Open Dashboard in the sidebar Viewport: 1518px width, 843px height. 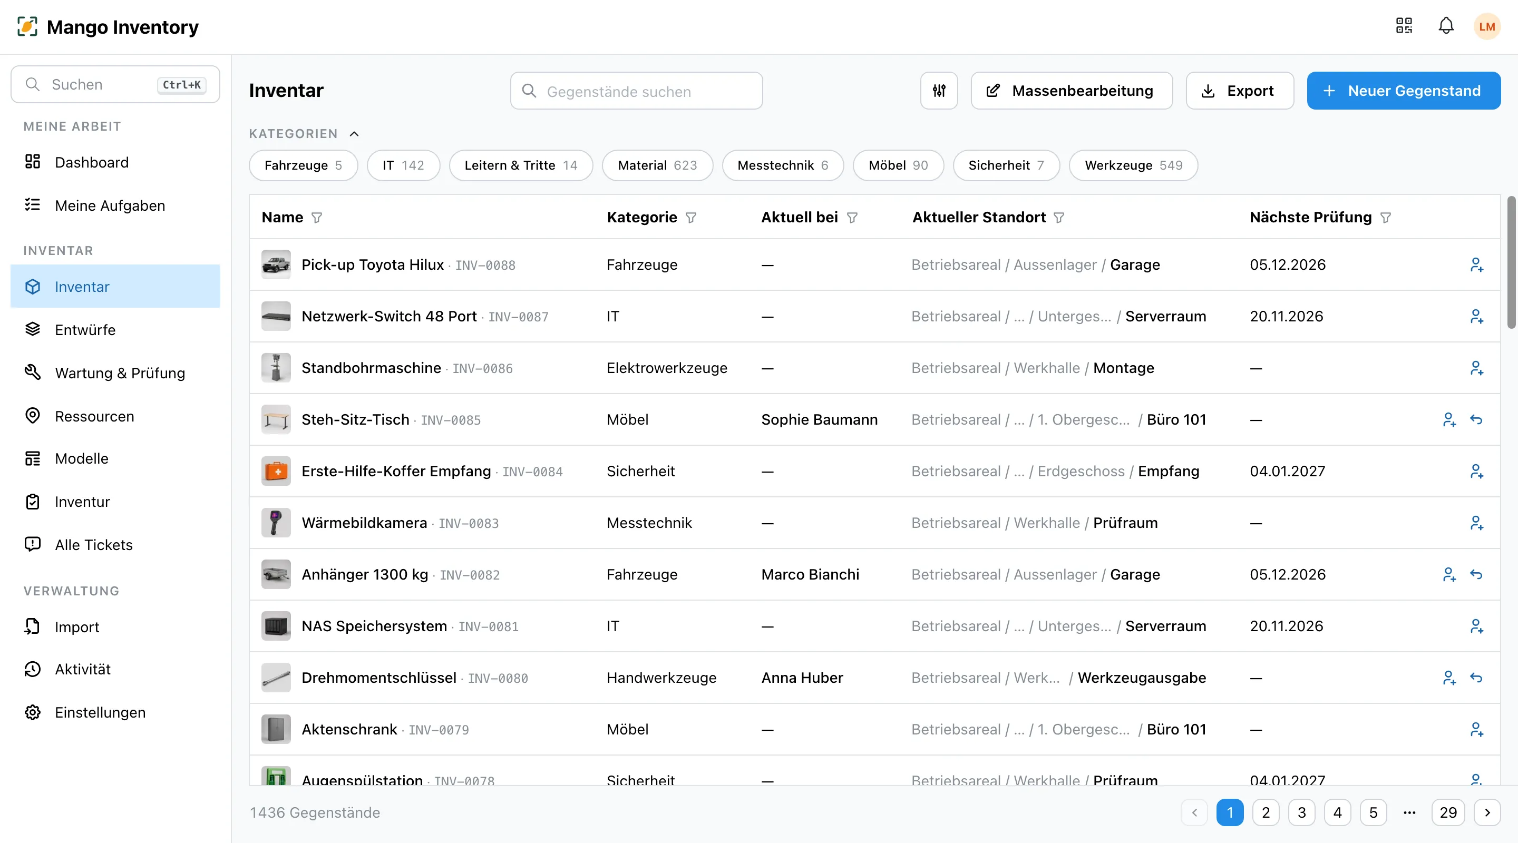[115, 163]
